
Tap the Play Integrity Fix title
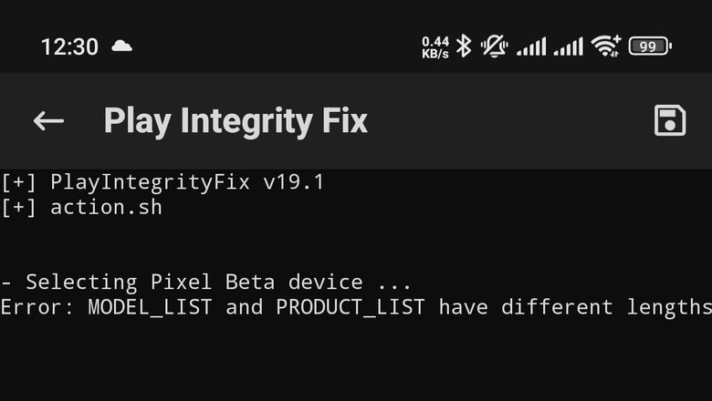click(x=236, y=121)
